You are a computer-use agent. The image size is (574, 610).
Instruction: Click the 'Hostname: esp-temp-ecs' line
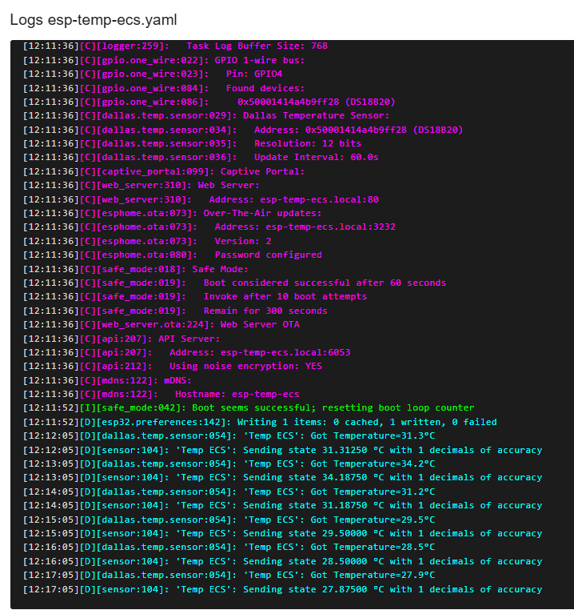click(161, 394)
